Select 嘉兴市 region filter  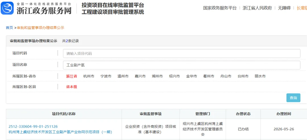coord(140,76)
